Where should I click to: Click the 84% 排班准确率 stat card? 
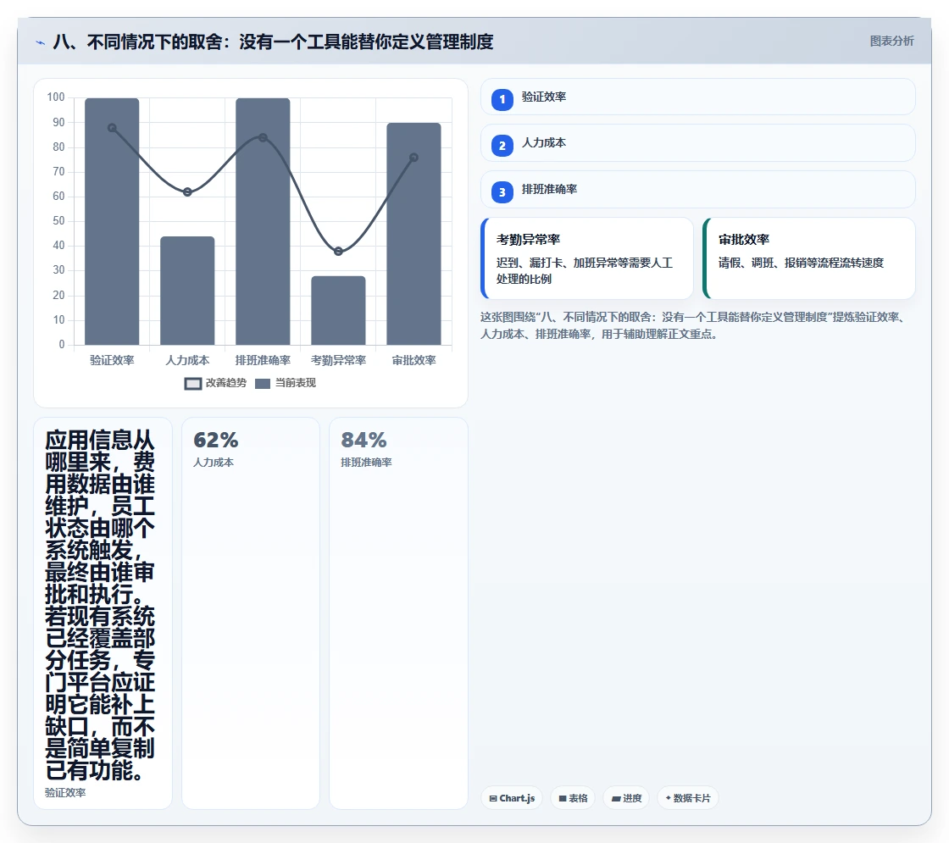398,613
